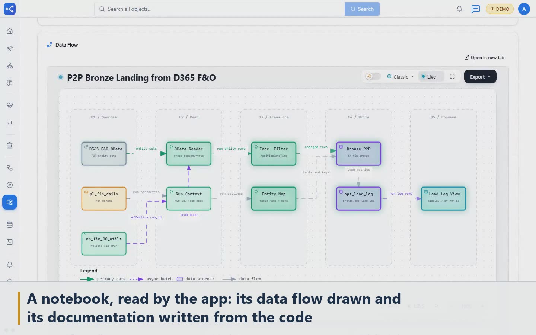Toggle the light/dark theme switch

click(373, 77)
